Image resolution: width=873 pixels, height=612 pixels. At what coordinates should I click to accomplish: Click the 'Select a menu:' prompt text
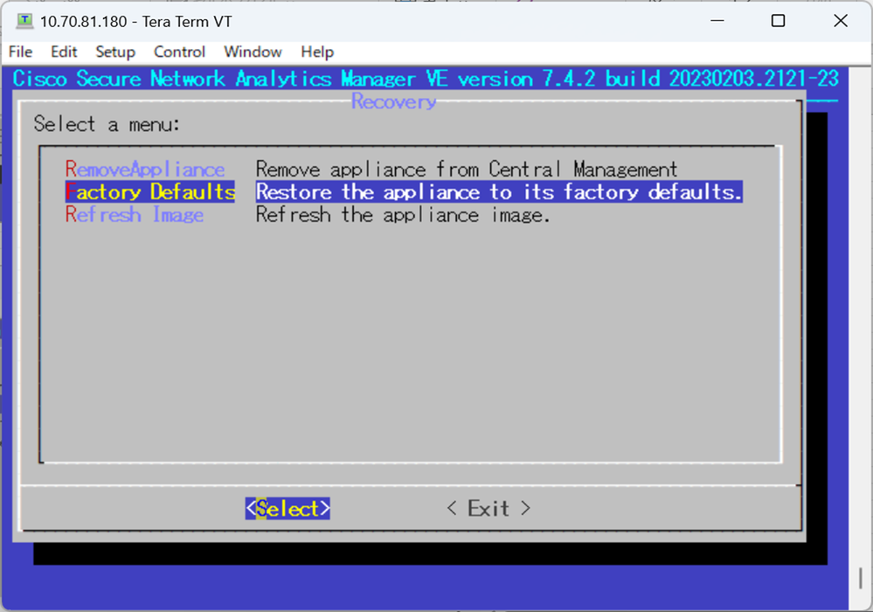(x=107, y=124)
